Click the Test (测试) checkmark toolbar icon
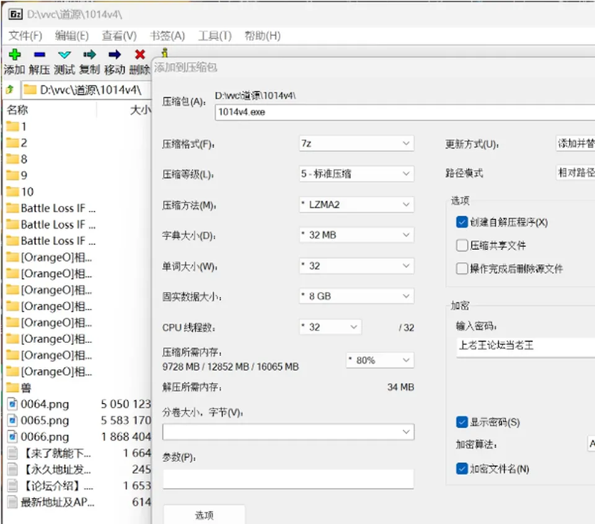The width and height of the screenshot is (595, 524). pos(64,55)
